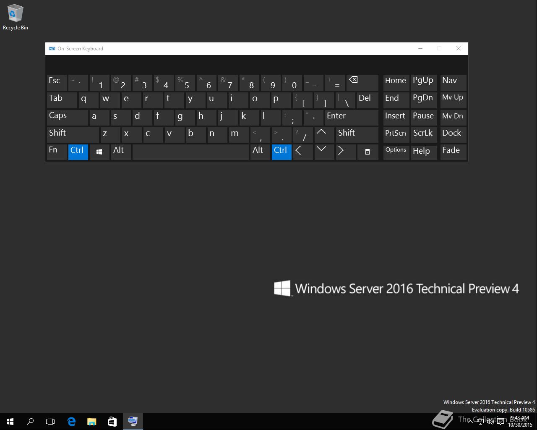Click the Home key
Image resolution: width=537 pixels, height=430 pixels.
396,83
